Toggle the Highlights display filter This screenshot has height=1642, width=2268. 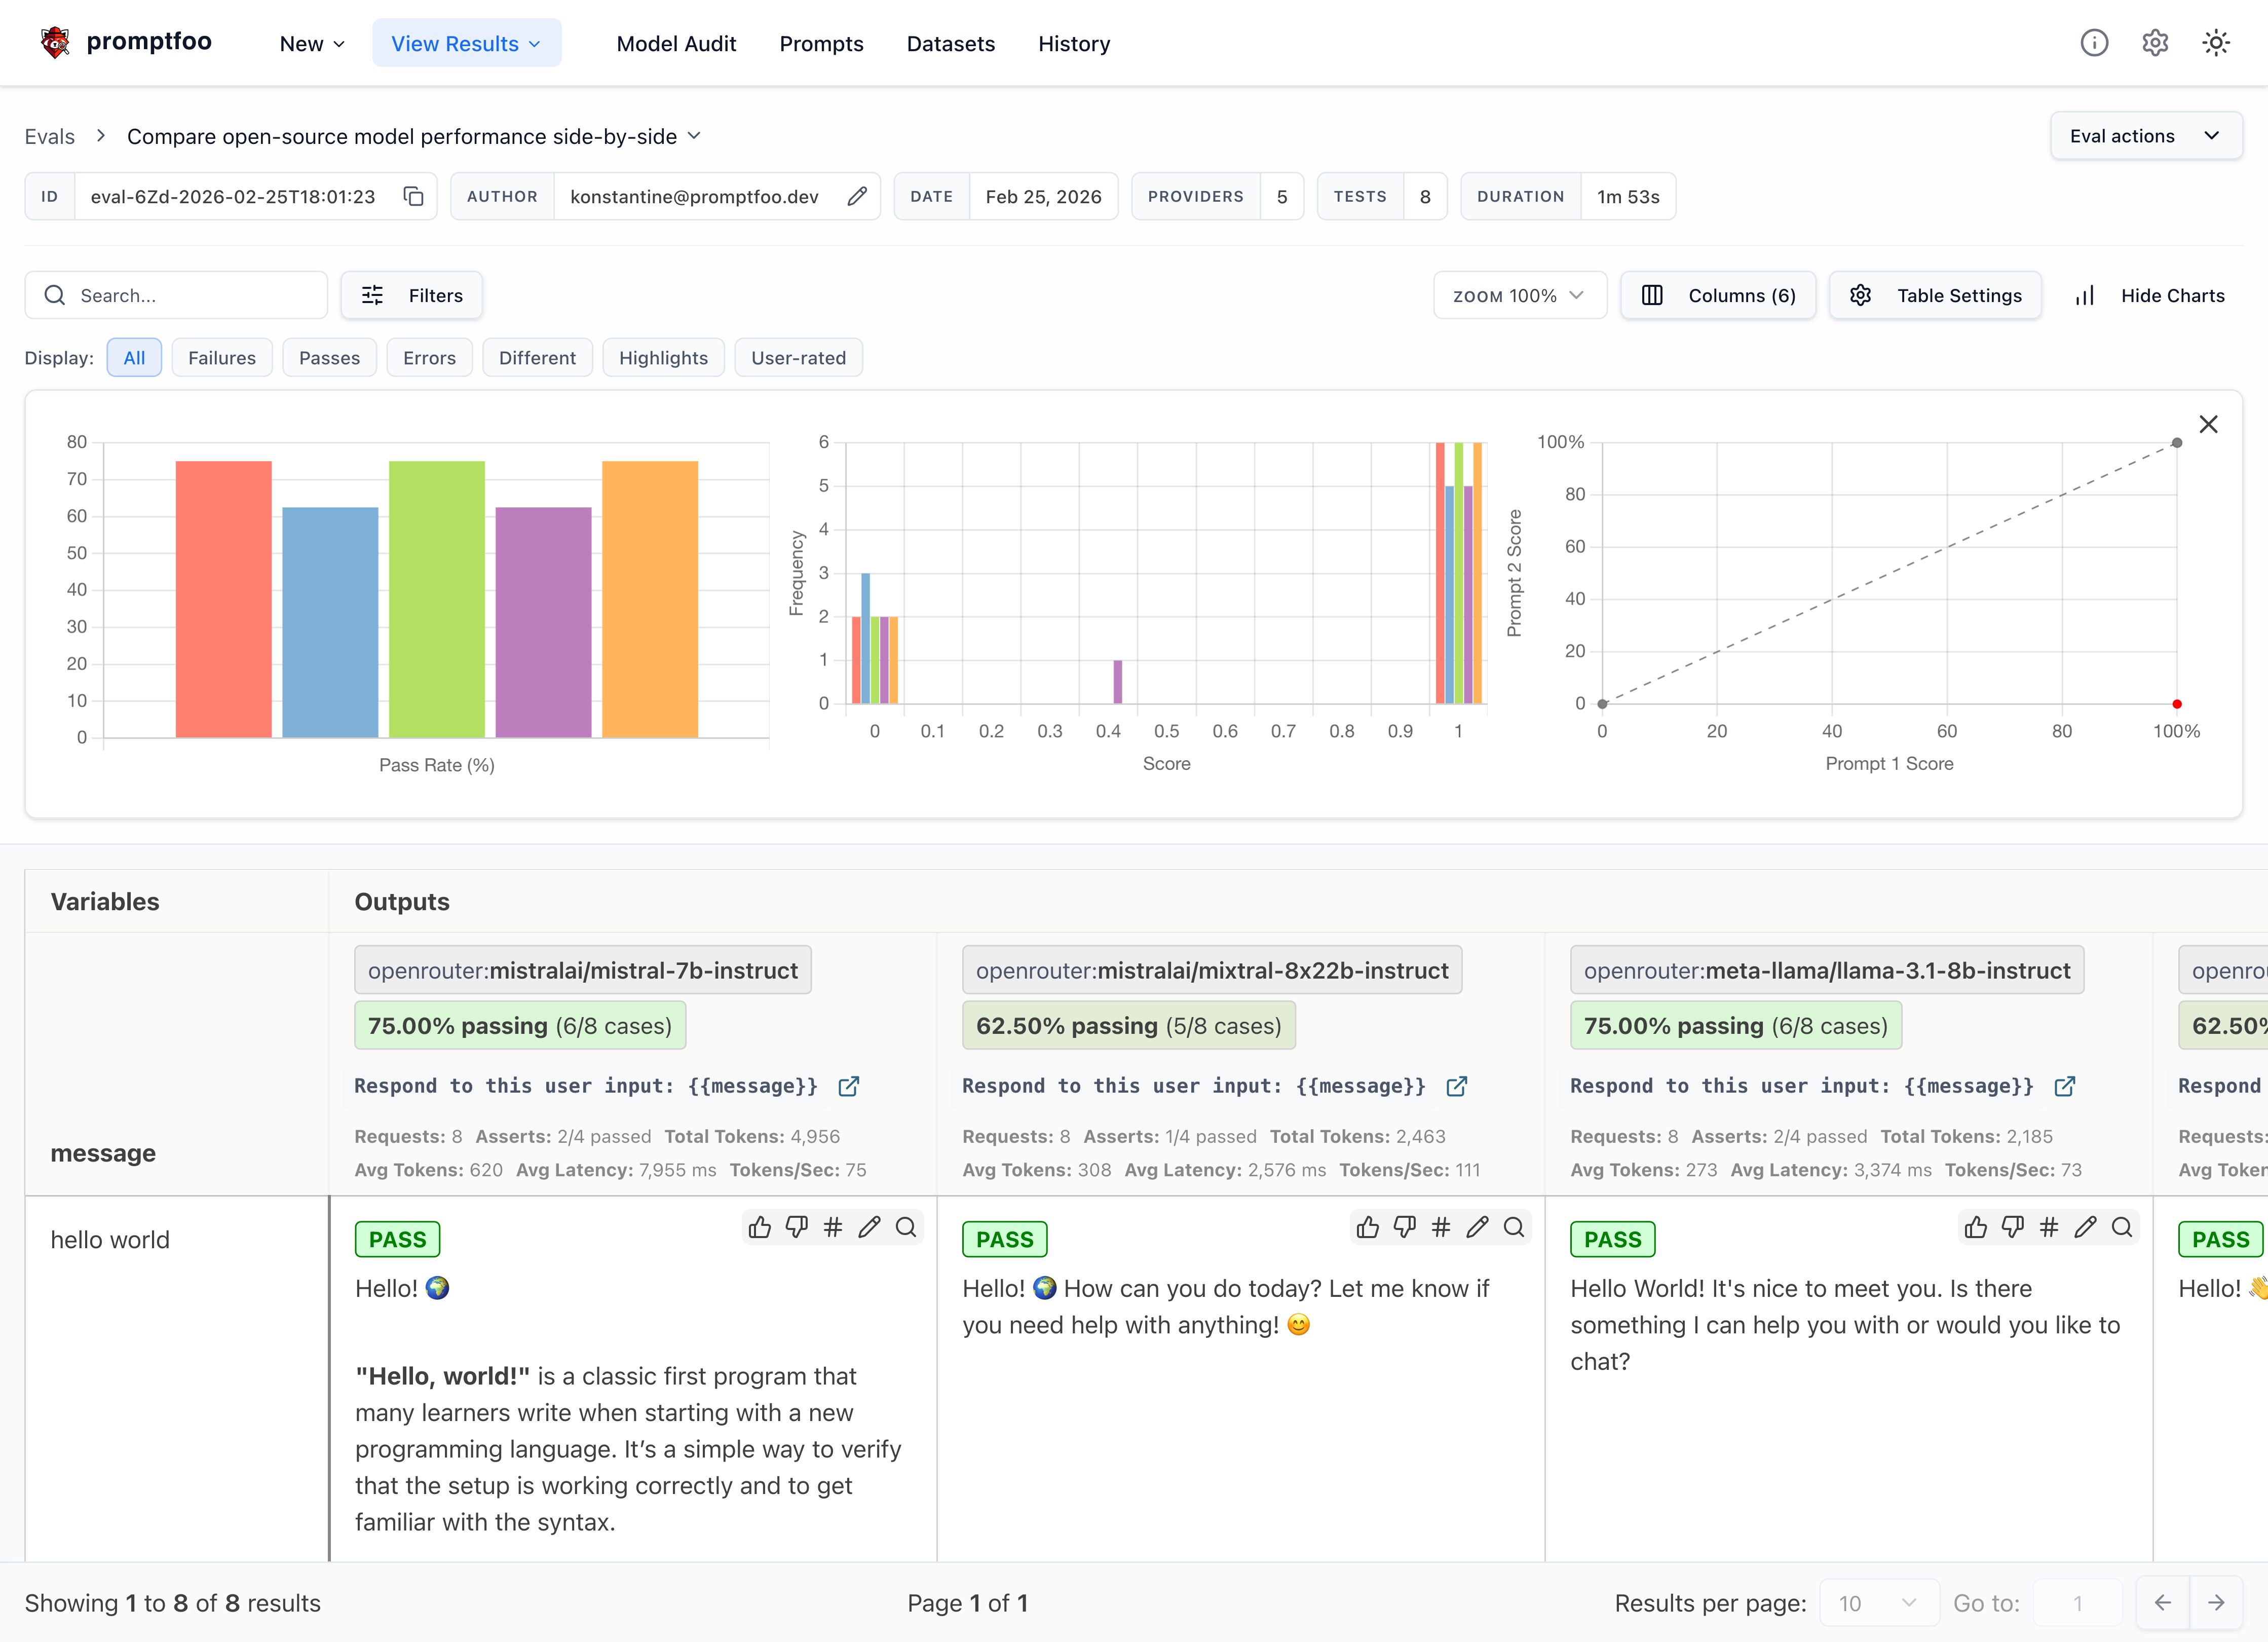tap(663, 358)
